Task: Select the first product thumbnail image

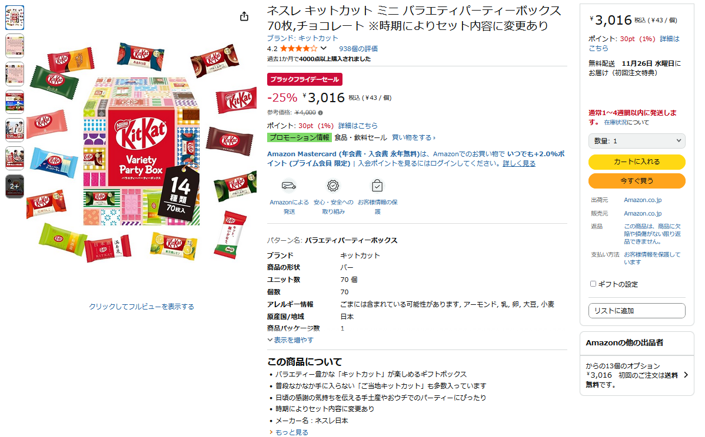Action: coord(14,18)
